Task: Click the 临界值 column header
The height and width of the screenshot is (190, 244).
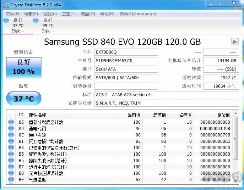Action: coord(181,115)
